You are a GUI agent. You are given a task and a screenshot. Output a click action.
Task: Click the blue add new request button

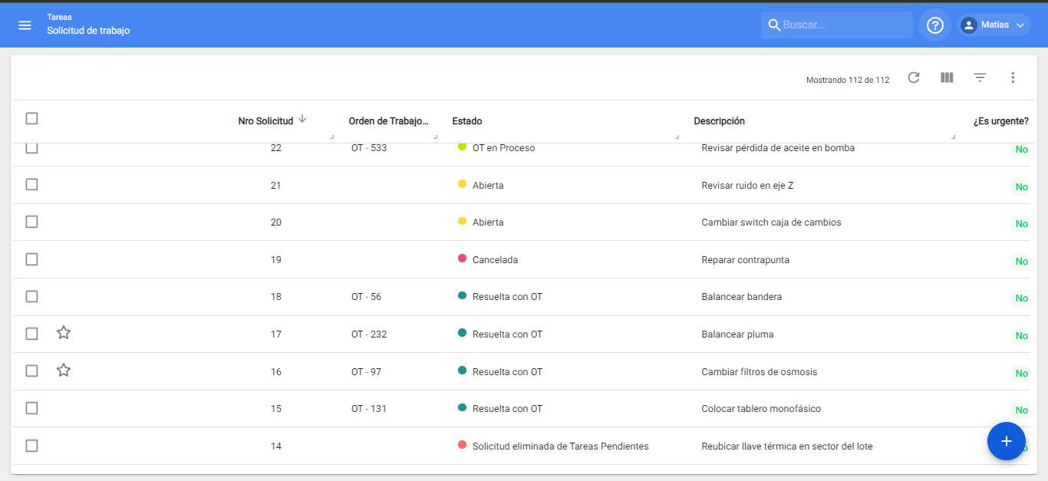pyautogui.click(x=1006, y=441)
